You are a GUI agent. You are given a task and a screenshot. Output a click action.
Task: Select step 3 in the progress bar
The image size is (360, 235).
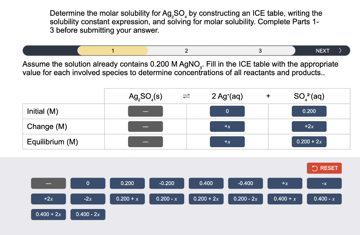pos(260,50)
